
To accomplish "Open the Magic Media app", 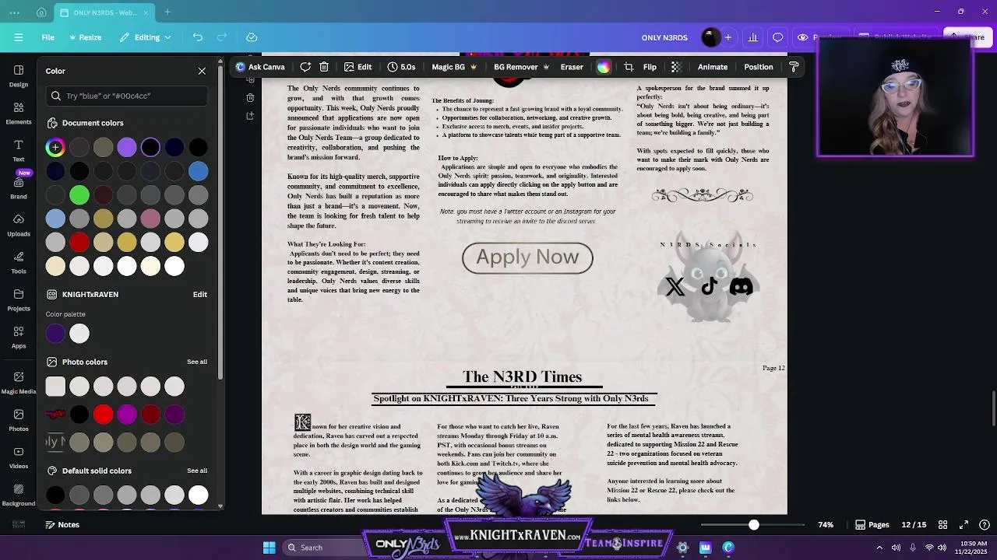I will [x=19, y=382].
